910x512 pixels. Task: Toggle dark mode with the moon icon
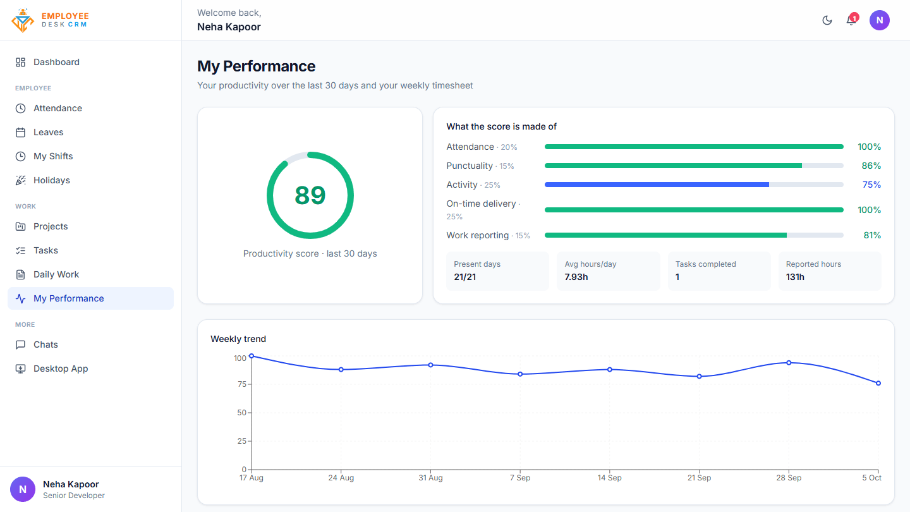pyautogui.click(x=827, y=20)
